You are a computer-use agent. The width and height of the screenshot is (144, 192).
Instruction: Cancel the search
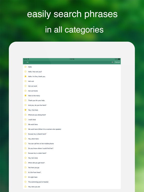pos(117,62)
